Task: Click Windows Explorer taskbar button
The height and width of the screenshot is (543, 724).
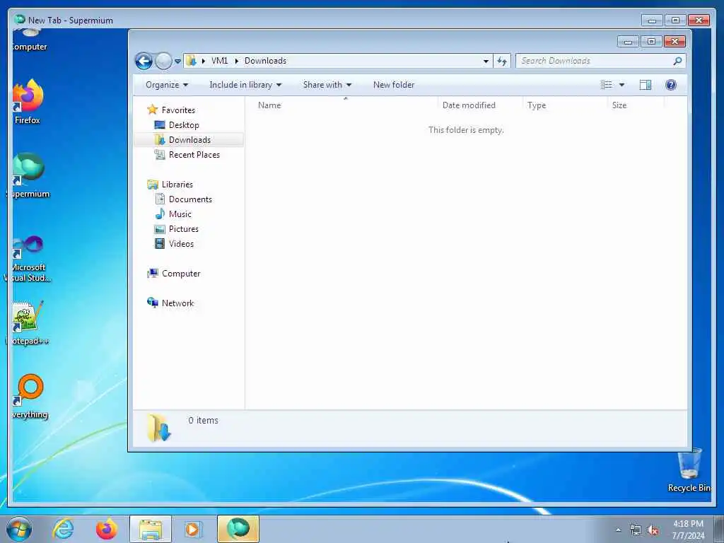Action: pyautogui.click(x=151, y=529)
